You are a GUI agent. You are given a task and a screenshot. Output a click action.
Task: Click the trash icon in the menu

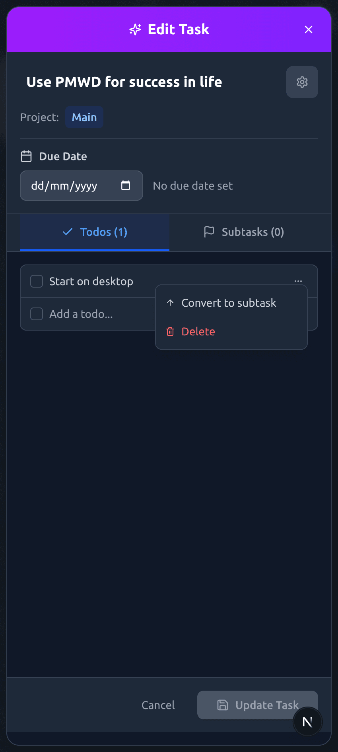(170, 331)
